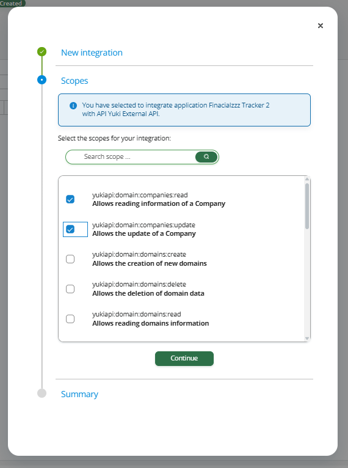348x468 pixels.
Task: Click the Finacialzzz Tracker 2 banner message
Action: 176,109
